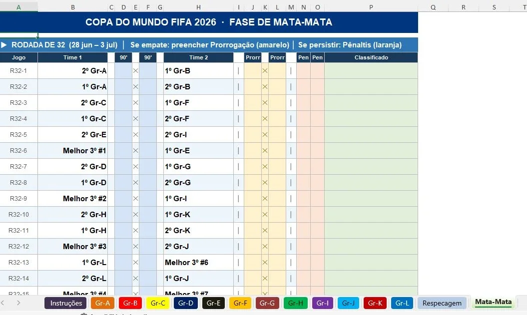The image size is (527, 315).
Task: Select the R32-10 match label cell
Action: 19,214
